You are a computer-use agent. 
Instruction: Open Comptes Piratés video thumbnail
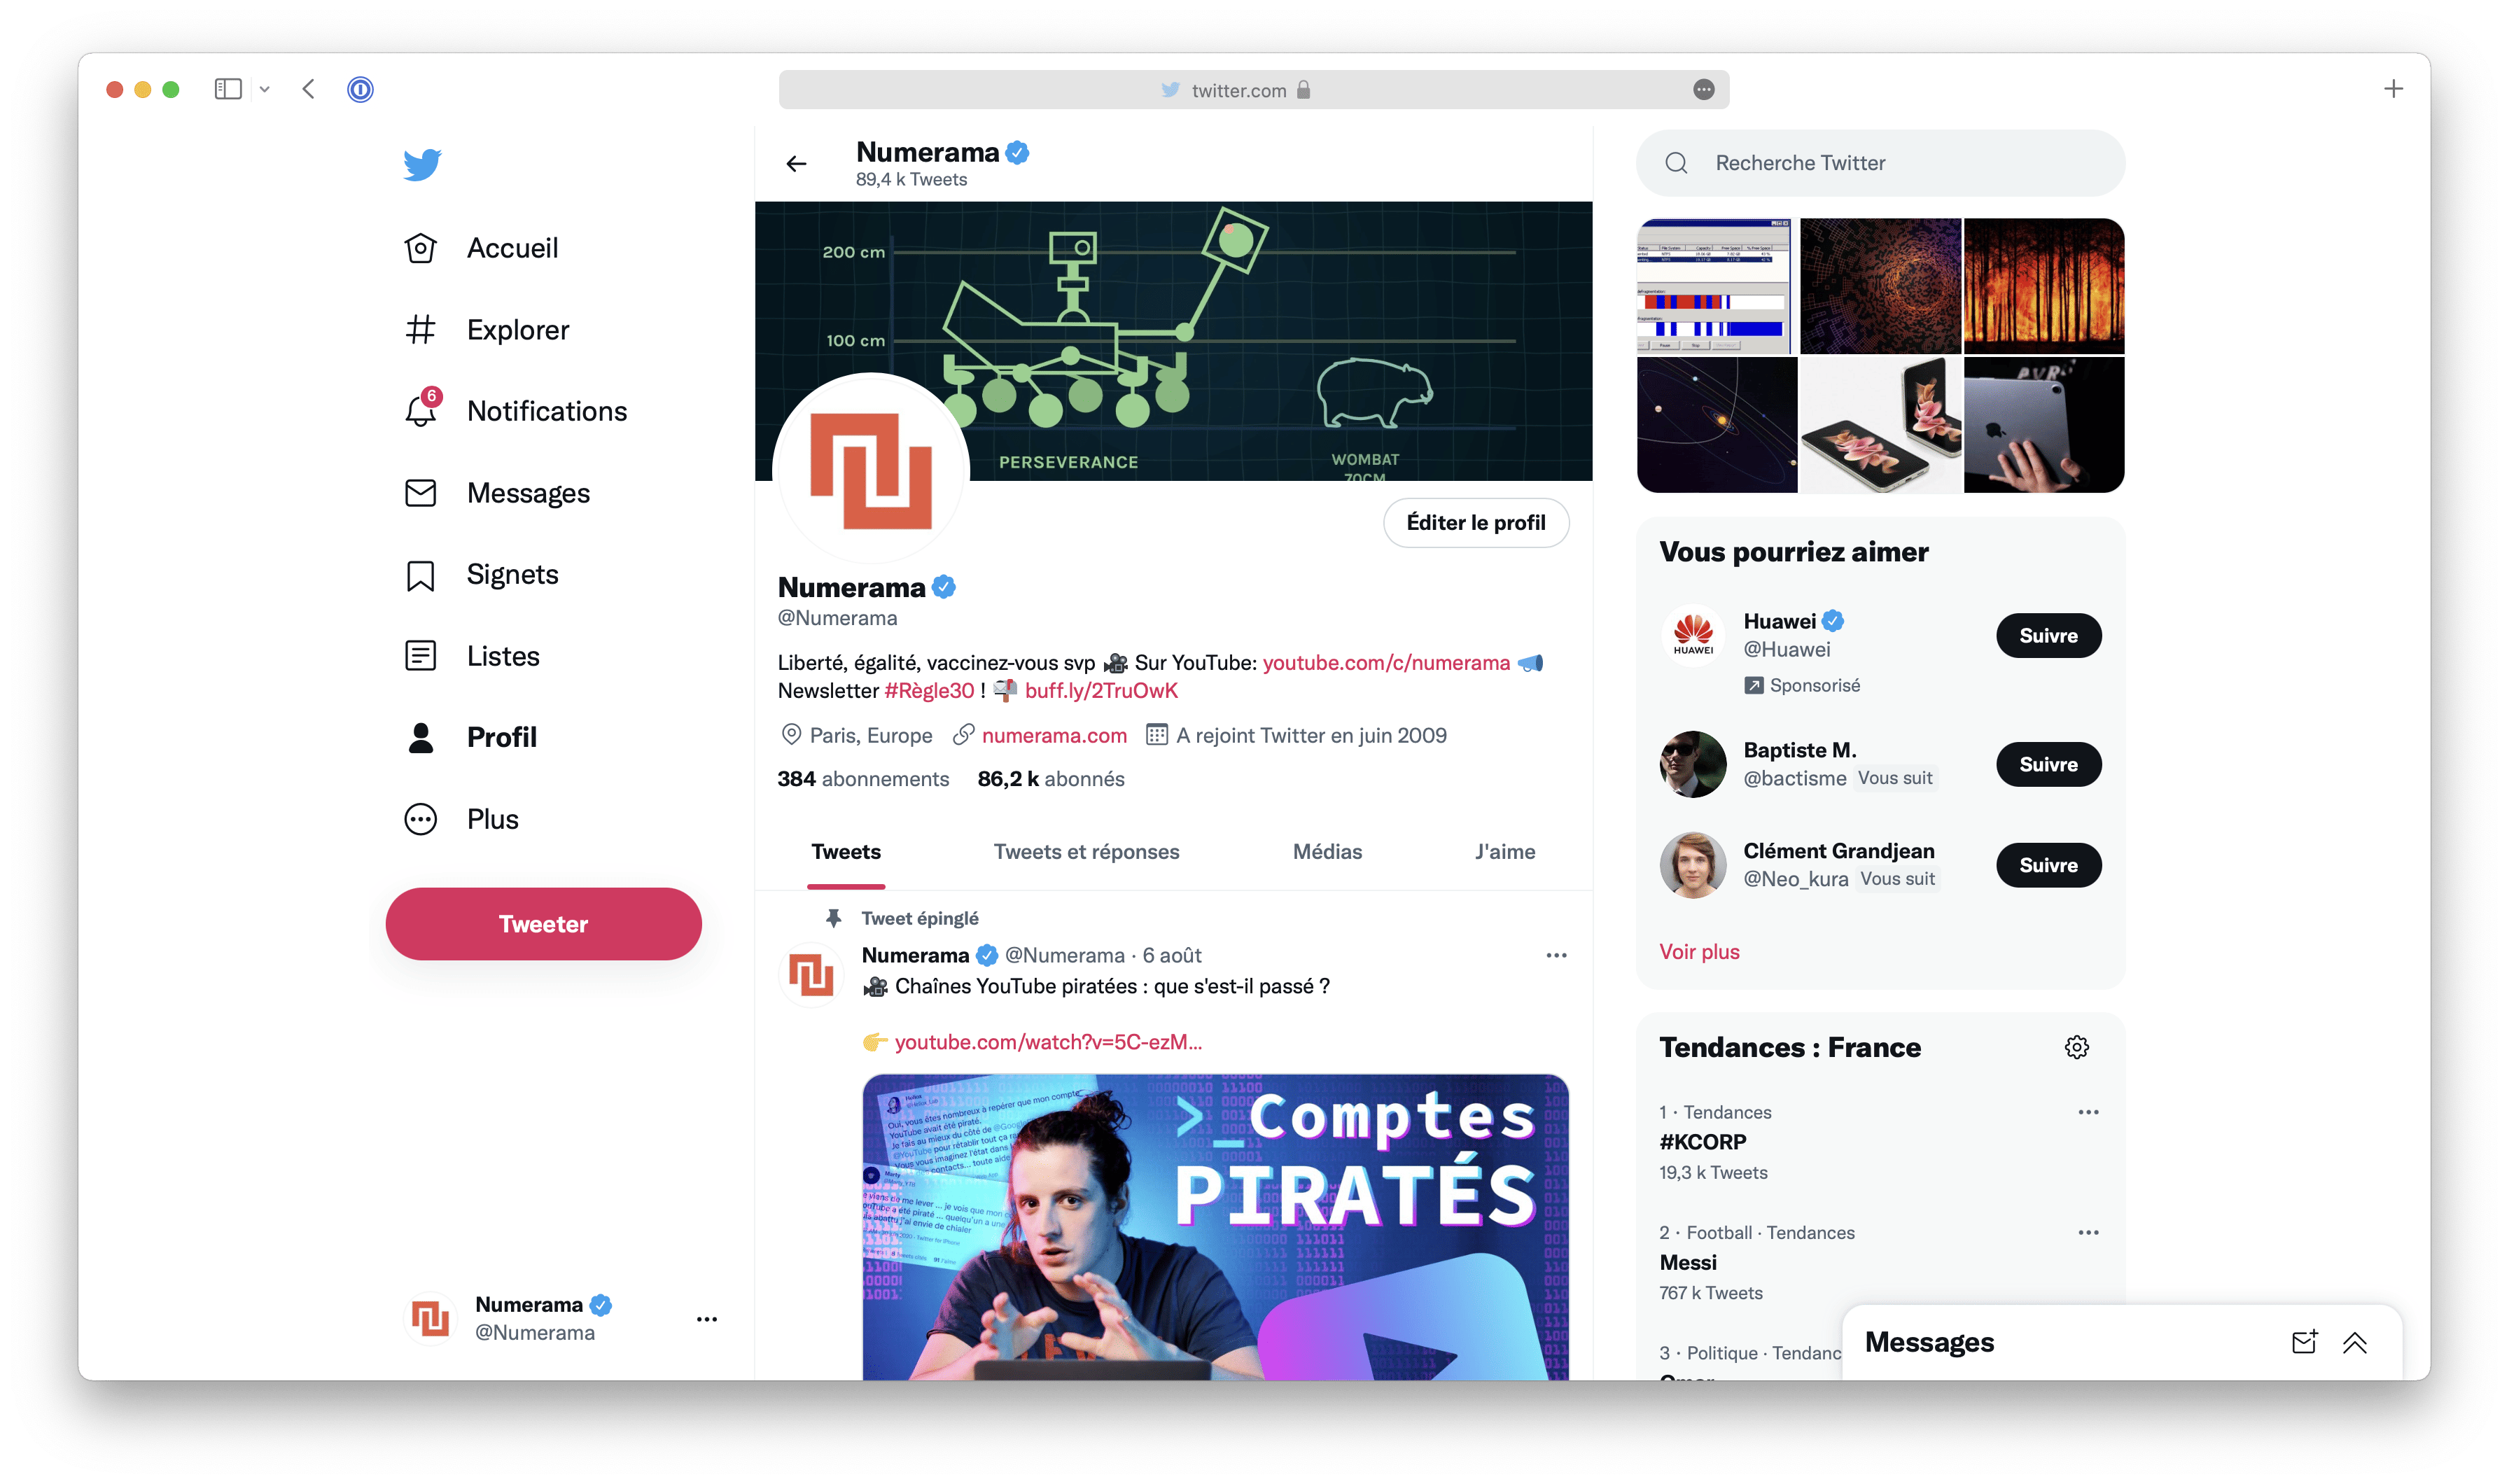(x=1215, y=1227)
